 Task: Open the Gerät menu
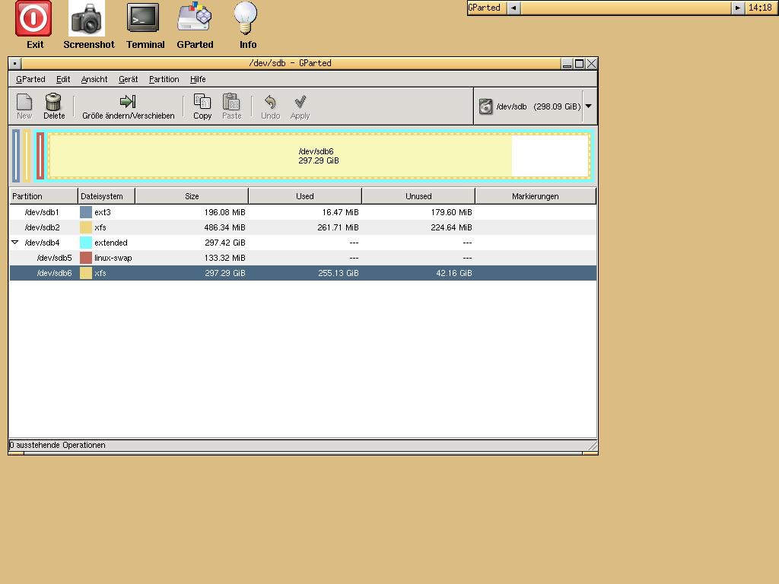(x=128, y=79)
